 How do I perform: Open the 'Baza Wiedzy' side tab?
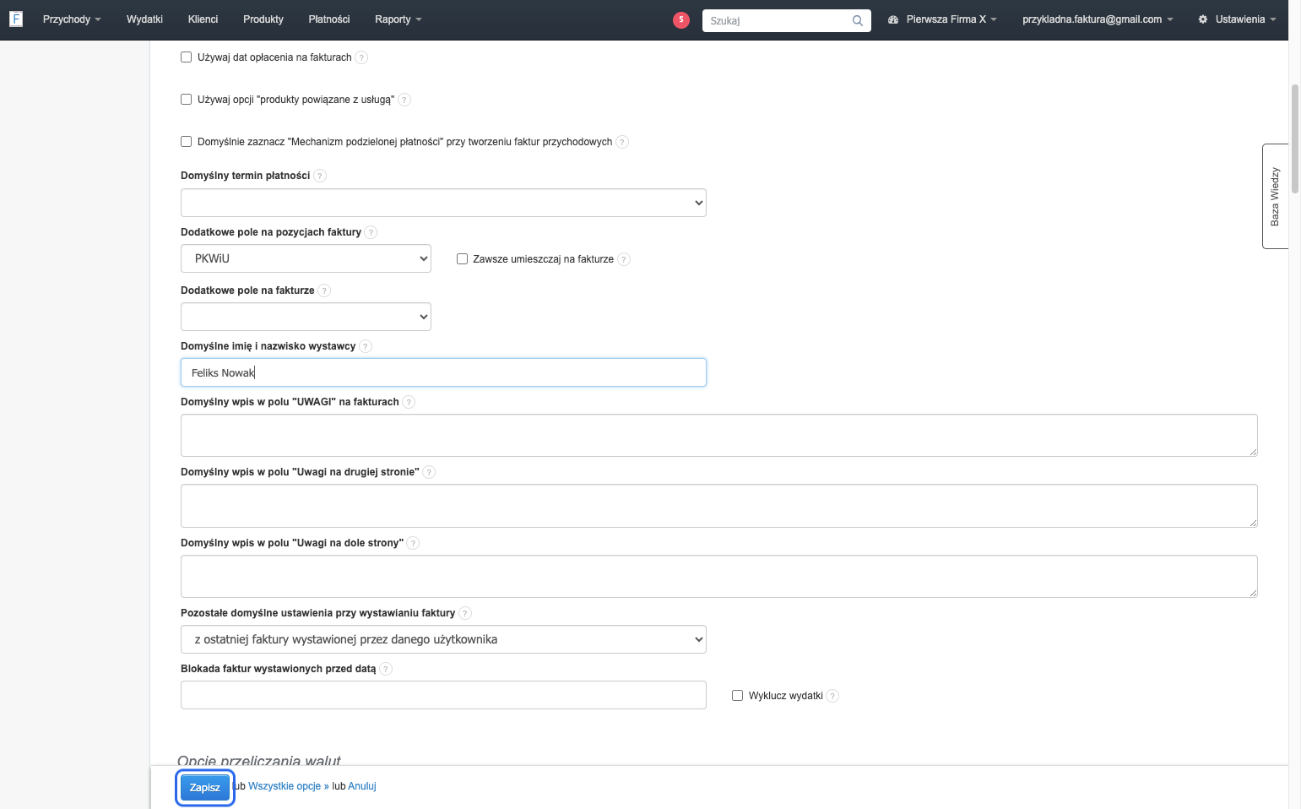click(1275, 197)
